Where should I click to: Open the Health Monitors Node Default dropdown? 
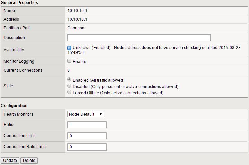click(86, 114)
